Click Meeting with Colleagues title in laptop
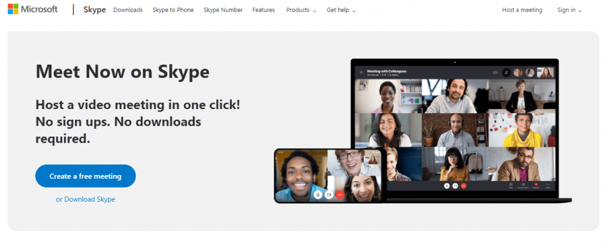The height and width of the screenshot is (247, 604). point(387,71)
